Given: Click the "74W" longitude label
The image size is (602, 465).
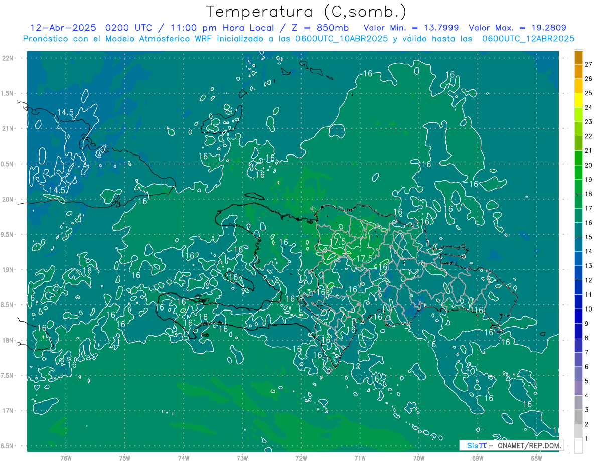Looking at the screenshot, I should [x=184, y=457].
